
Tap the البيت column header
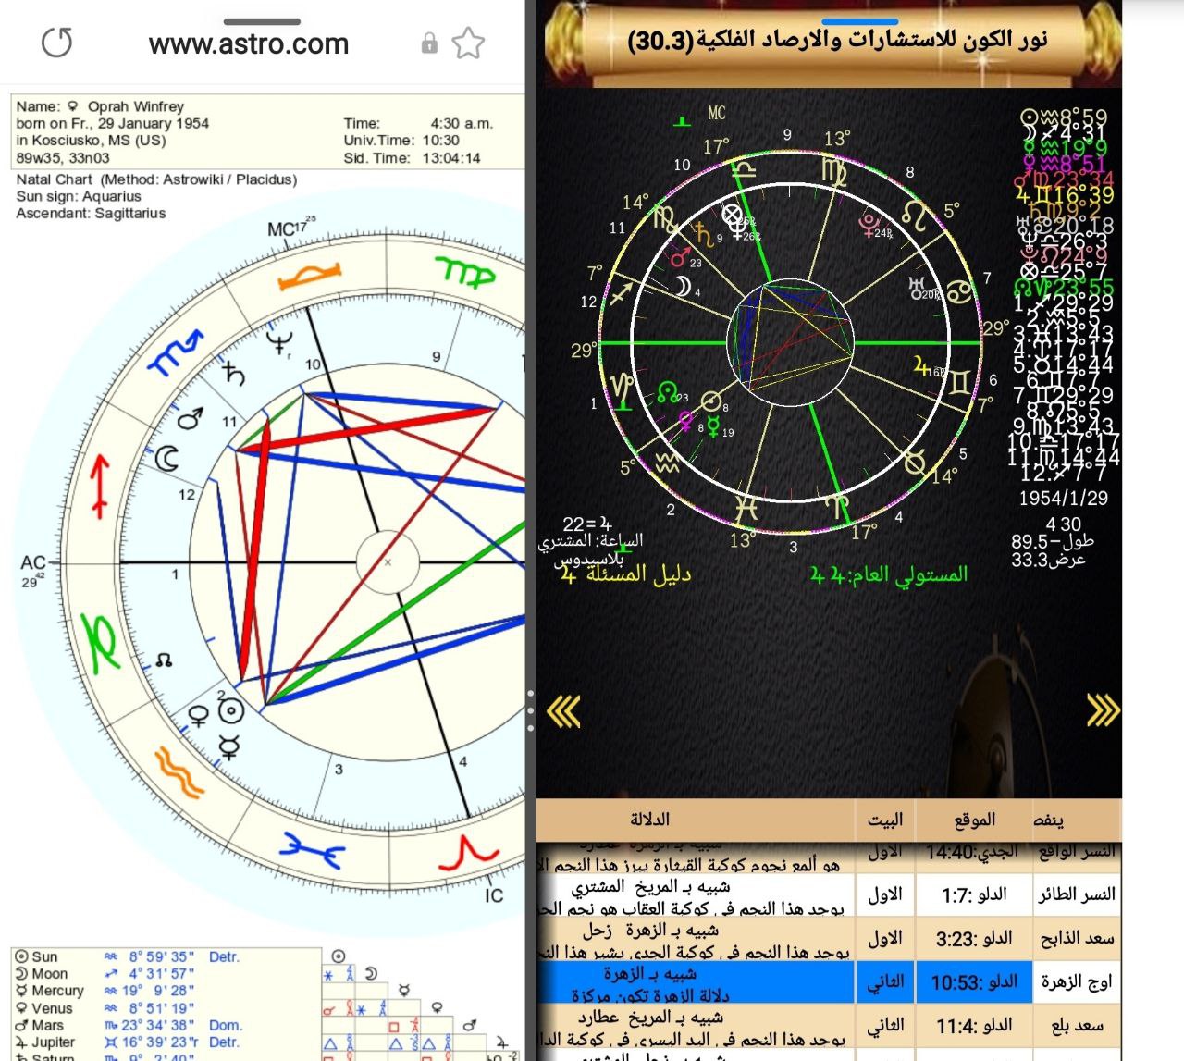point(884,820)
